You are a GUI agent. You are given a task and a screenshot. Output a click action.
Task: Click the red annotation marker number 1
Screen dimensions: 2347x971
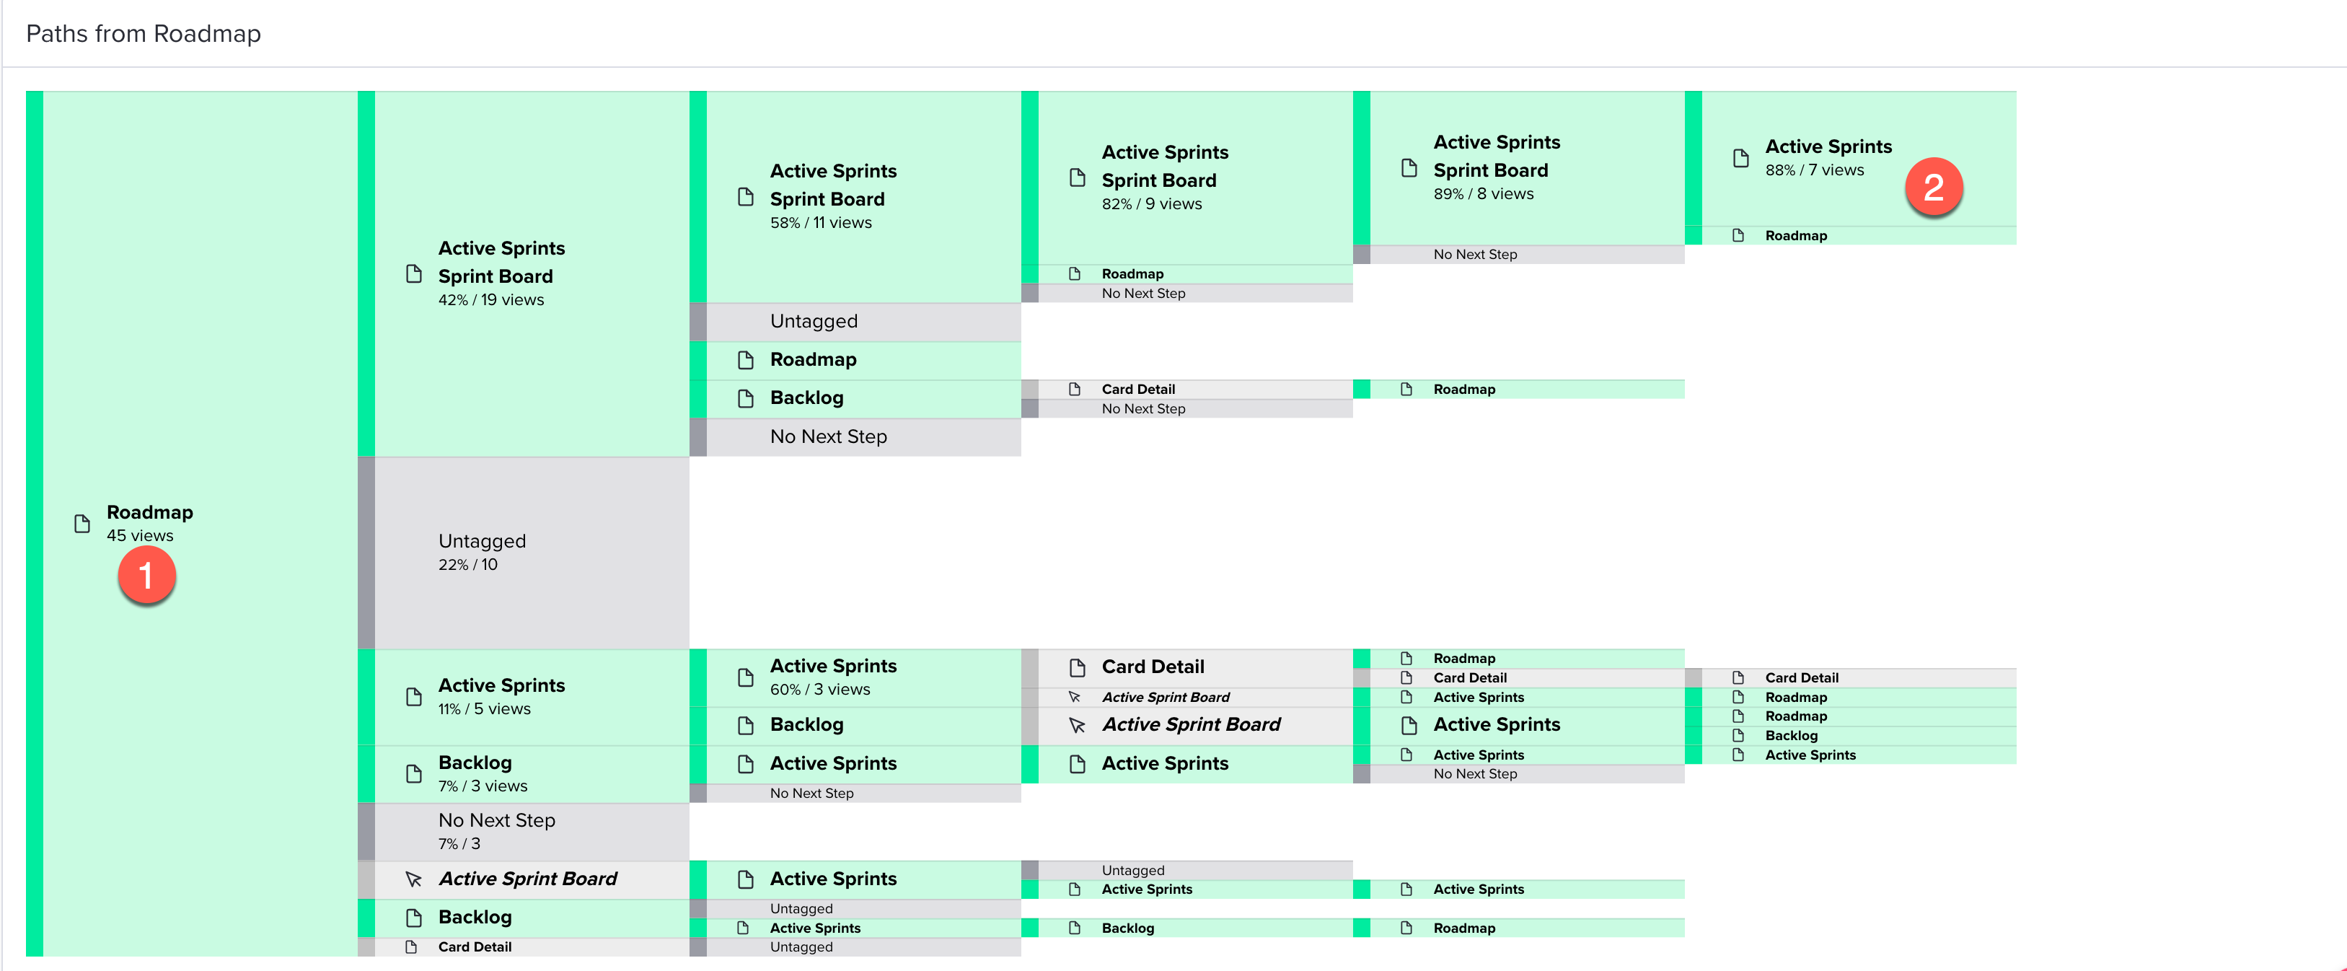coord(146,576)
